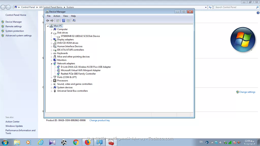Expand Ports (COM & LPT) category
260x146 pixels.
(51, 77)
